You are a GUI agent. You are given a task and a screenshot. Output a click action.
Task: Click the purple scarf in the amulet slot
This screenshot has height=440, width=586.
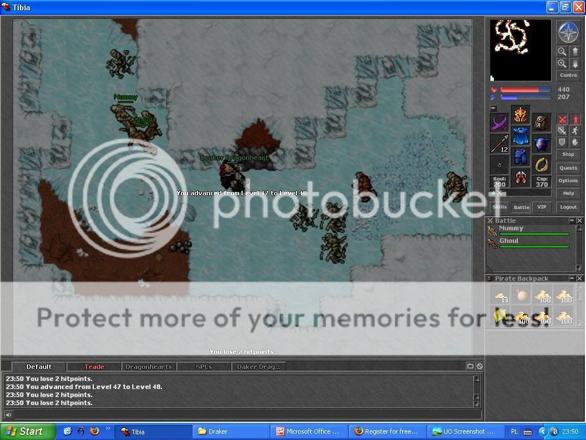499,123
